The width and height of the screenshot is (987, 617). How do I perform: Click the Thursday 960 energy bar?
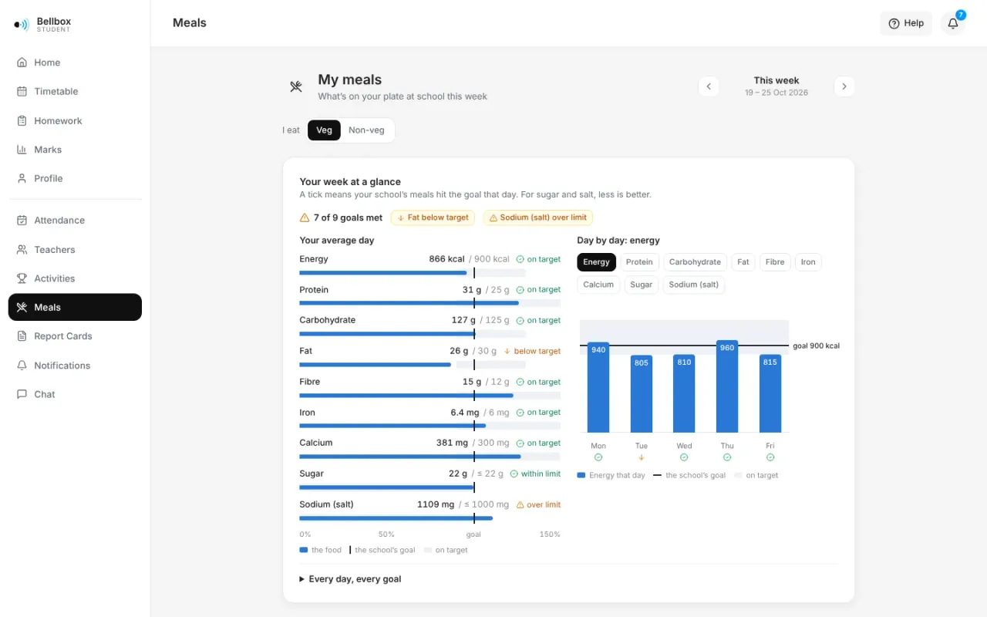point(727,386)
